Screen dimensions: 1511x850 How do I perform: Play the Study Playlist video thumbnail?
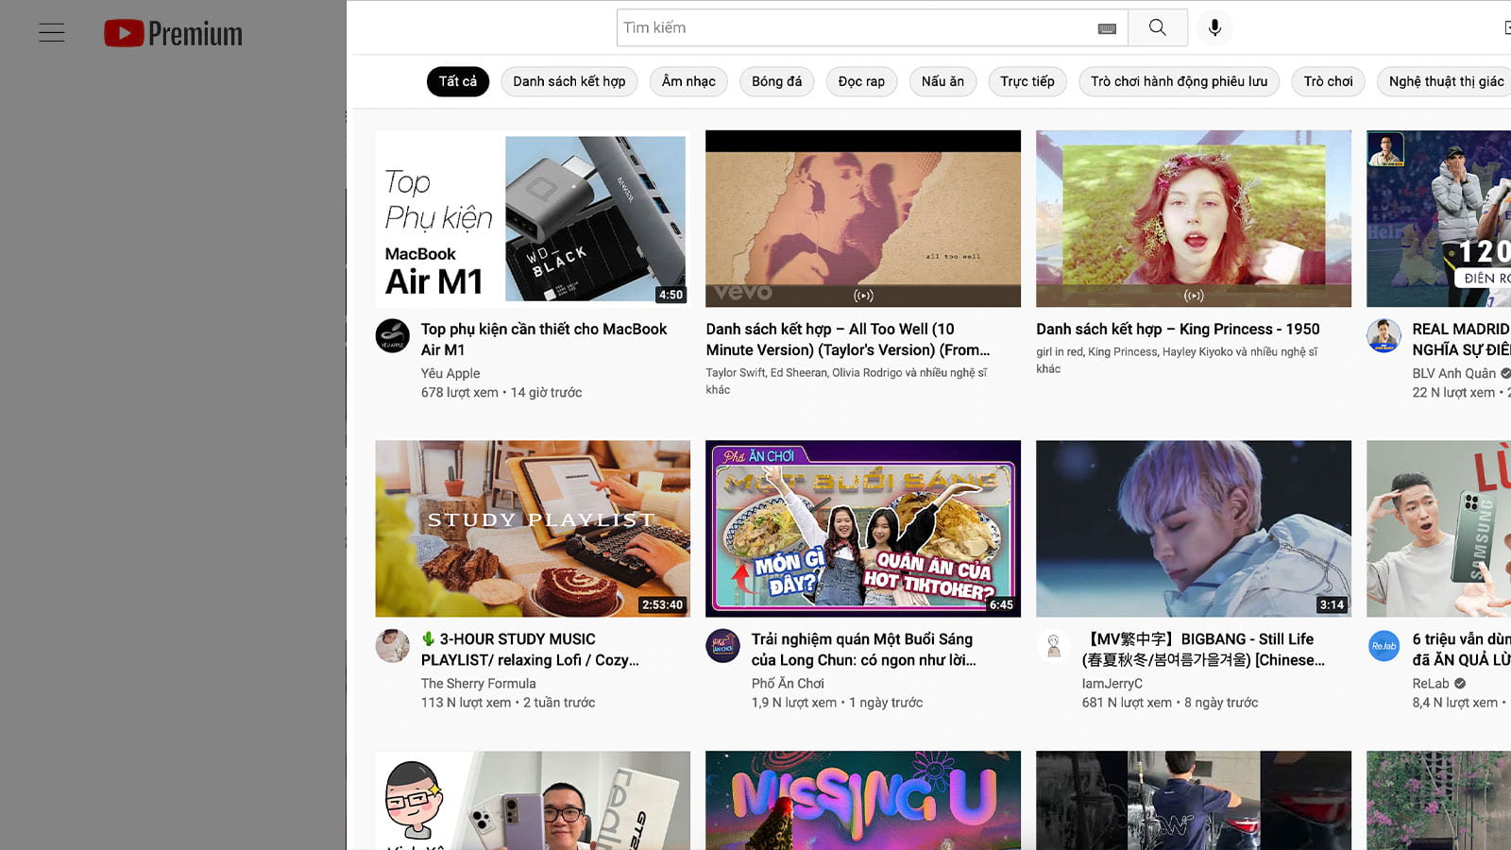(533, 528)
